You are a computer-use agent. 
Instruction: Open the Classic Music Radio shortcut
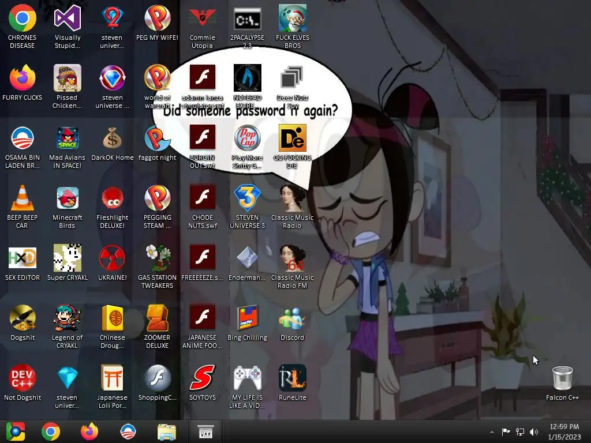pos(292,207)
